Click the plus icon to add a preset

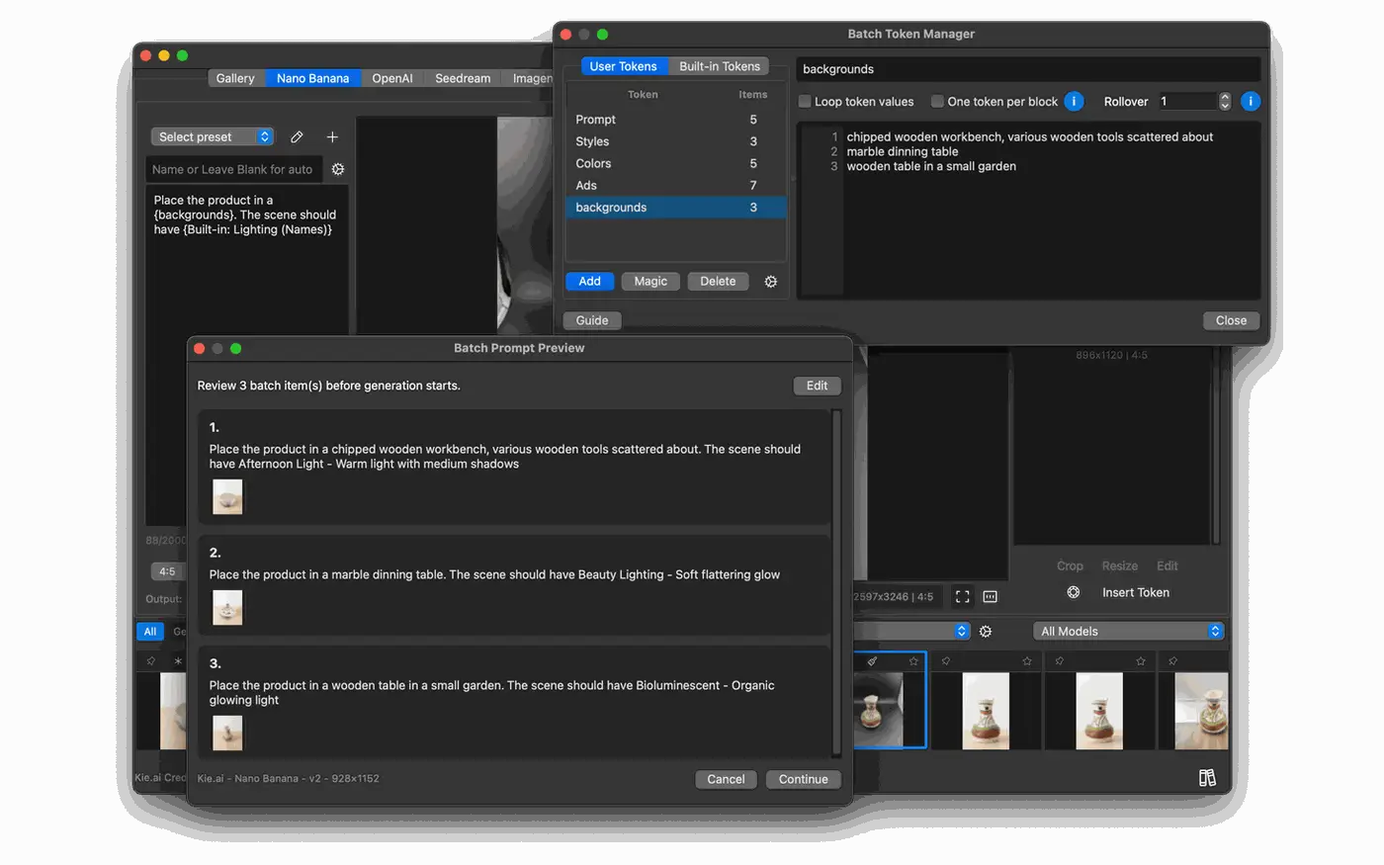pos(332,137)
